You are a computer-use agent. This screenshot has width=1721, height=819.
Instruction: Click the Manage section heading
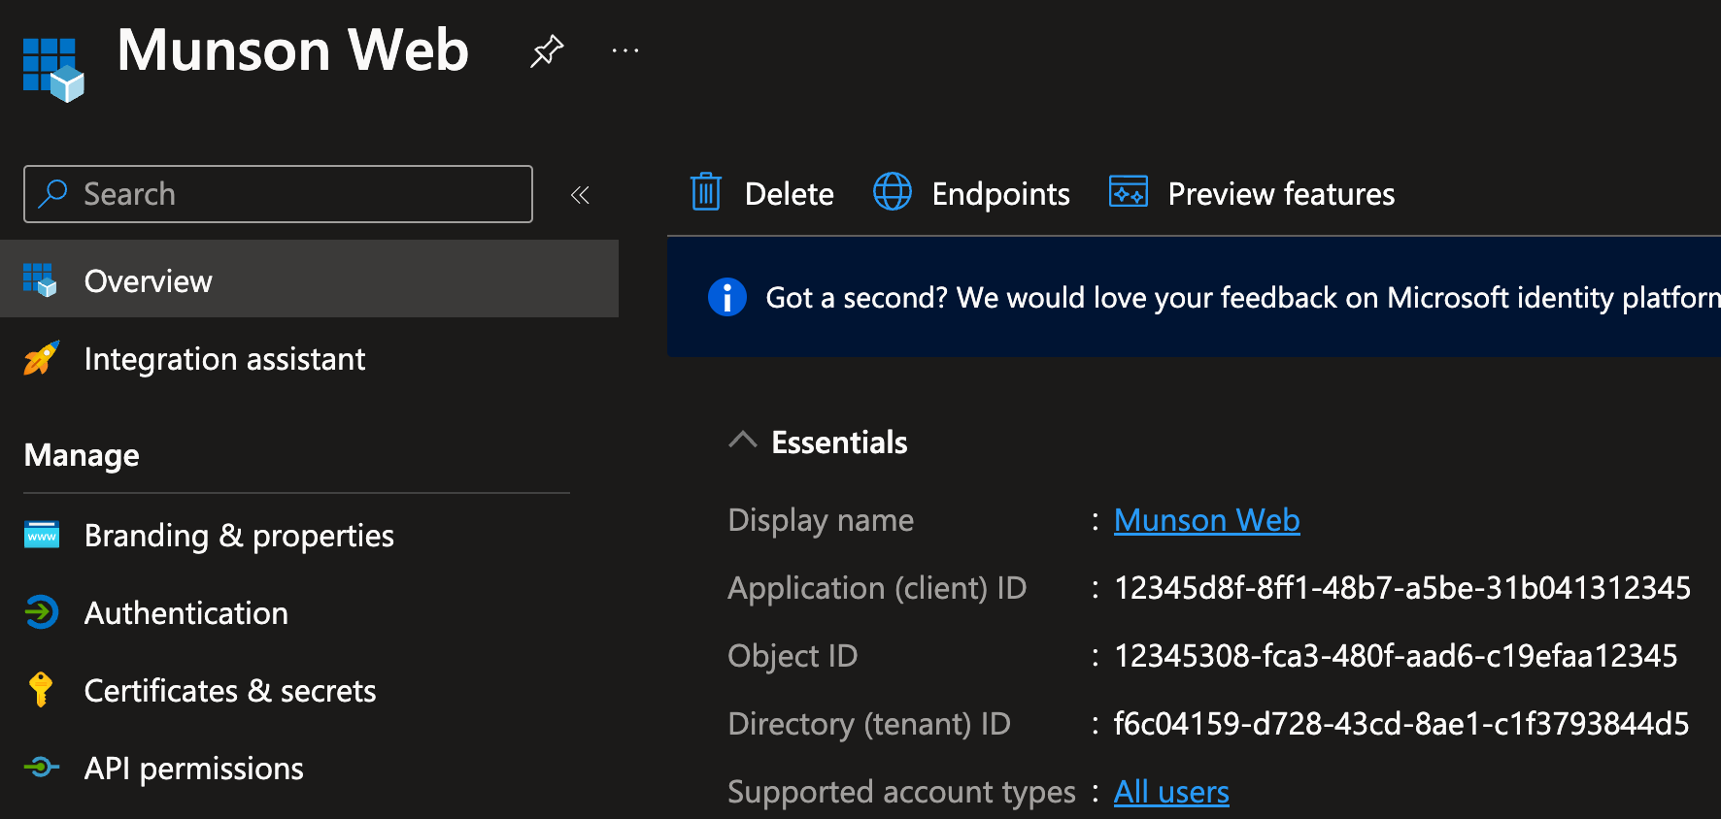82,455
